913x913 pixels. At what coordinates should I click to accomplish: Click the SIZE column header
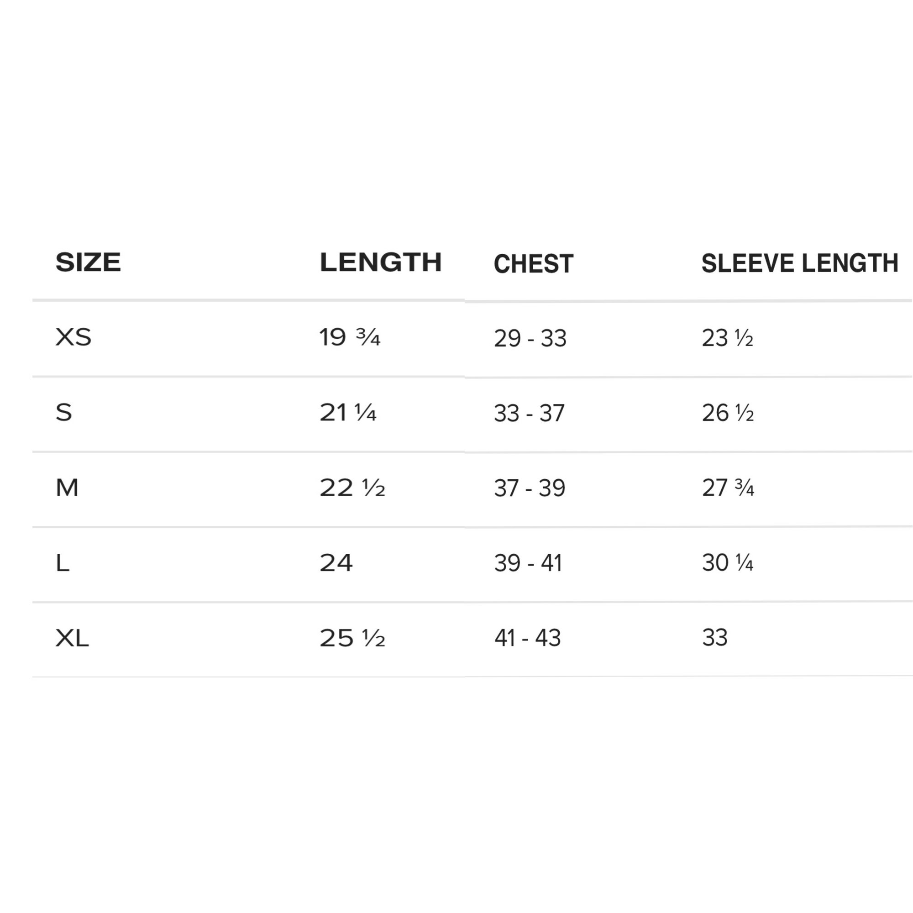point(89,262)
